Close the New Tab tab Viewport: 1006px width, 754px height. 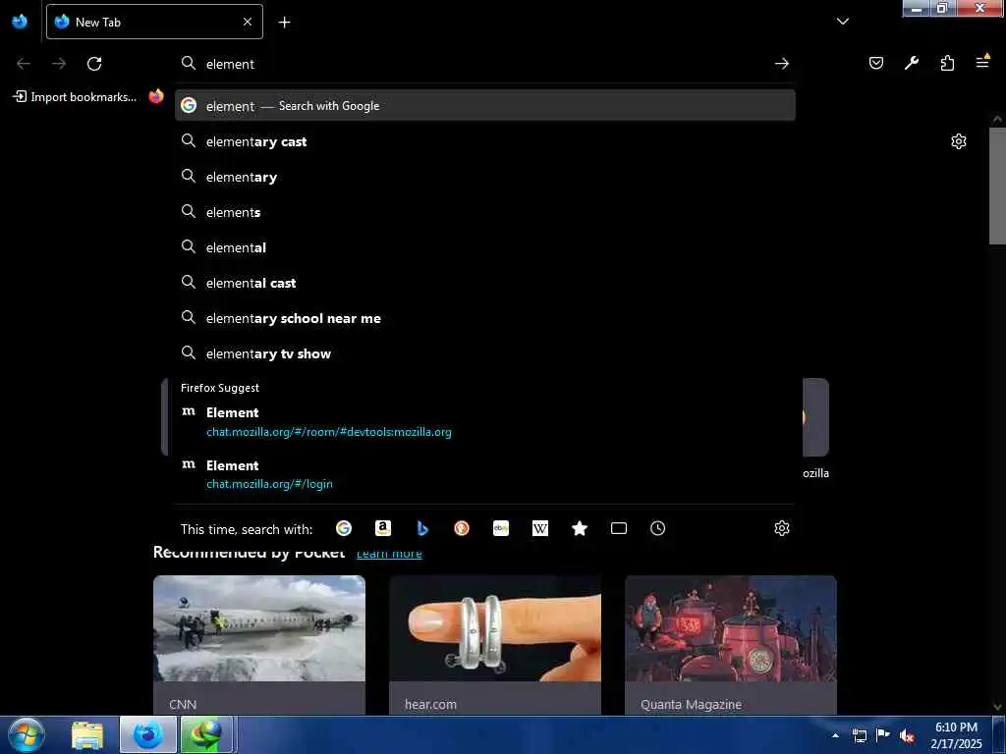[248, 22]
